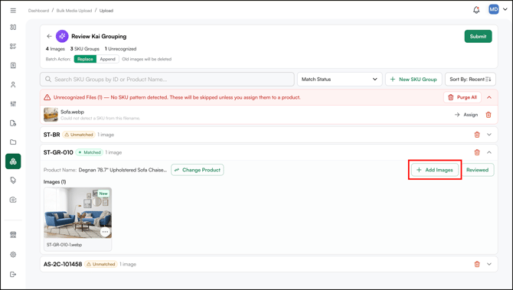
Task: Delete the AS-2C-101458 group trash icon
Action: (477, 264)
